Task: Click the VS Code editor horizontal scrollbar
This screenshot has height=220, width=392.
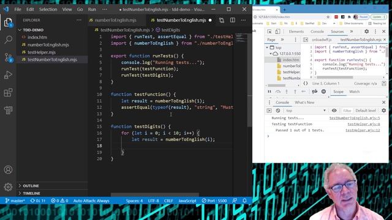Action: tap(155, 194)
